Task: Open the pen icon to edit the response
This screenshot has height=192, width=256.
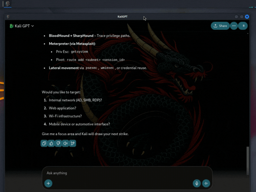Action: tap(72, 143)
